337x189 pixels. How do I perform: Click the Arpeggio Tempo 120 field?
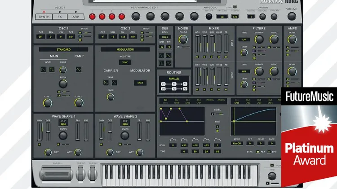(x=235, y=17)
